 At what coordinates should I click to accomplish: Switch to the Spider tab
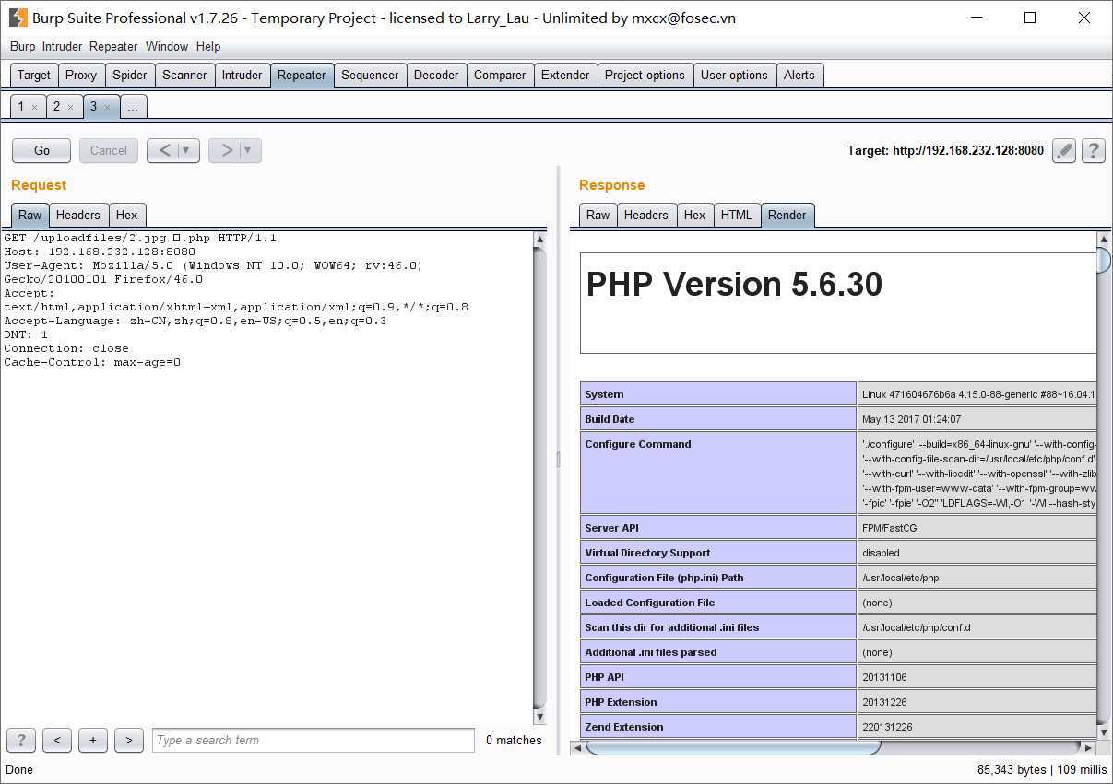coord(130,75)
